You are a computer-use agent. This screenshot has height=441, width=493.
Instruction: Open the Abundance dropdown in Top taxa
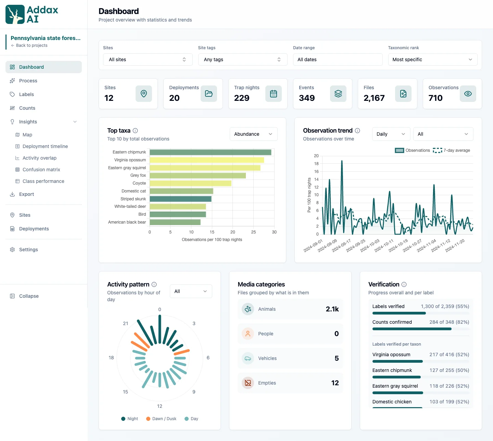[254, 134]
